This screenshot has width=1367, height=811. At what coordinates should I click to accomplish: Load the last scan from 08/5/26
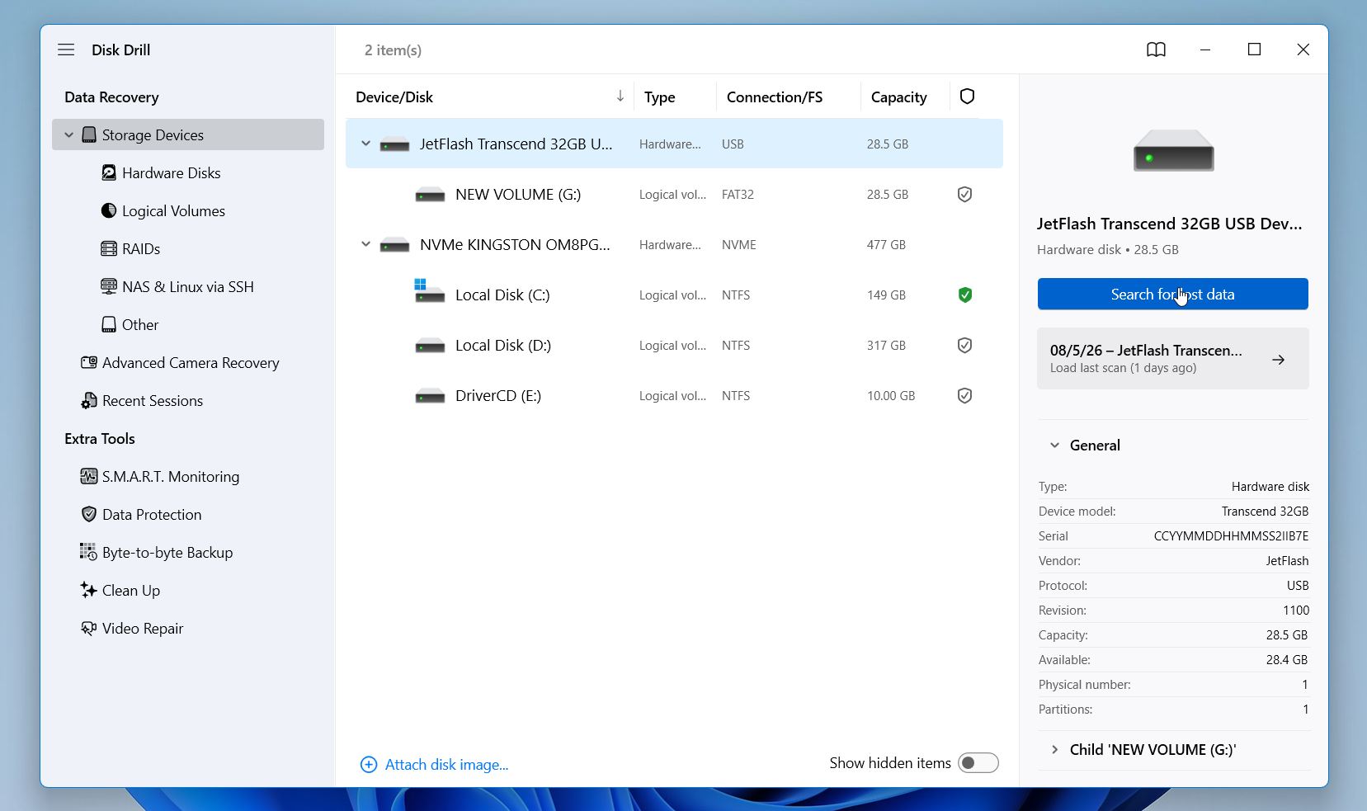point(1172,358)
